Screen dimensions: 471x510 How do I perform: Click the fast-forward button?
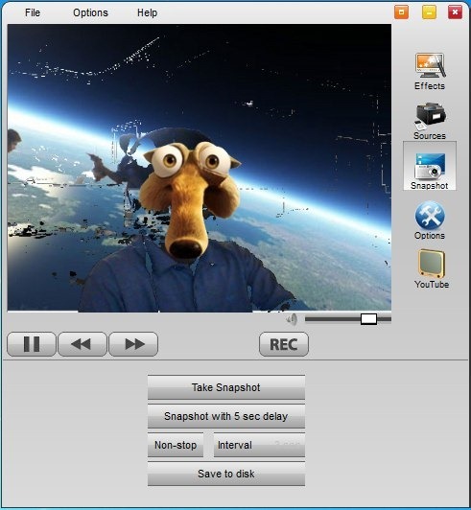(x=133, y=344)
